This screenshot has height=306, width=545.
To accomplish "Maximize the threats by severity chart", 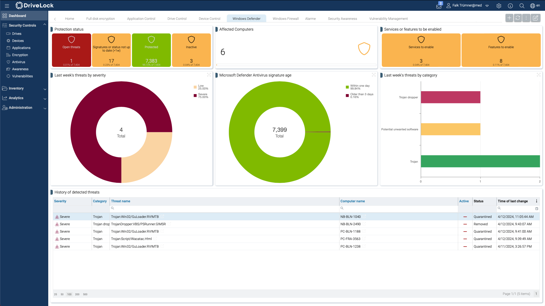I will (209, 75).
